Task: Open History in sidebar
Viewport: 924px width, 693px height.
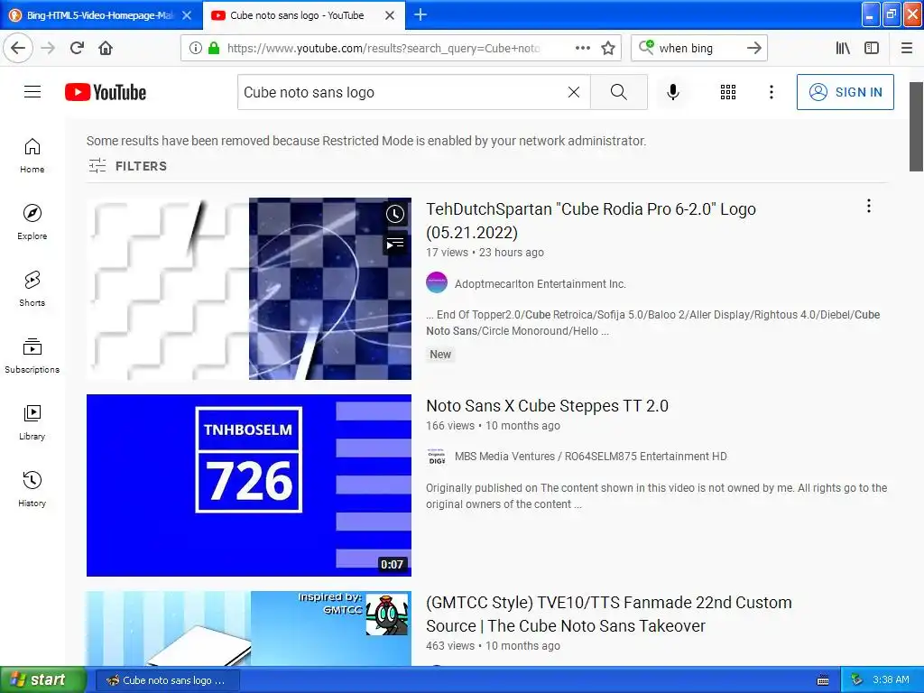Action: pyautogui.click(x=32, y=489)
